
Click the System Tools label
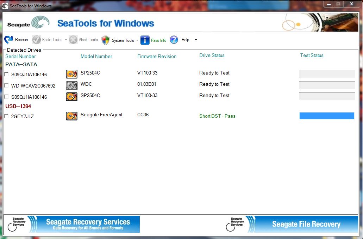123,40
